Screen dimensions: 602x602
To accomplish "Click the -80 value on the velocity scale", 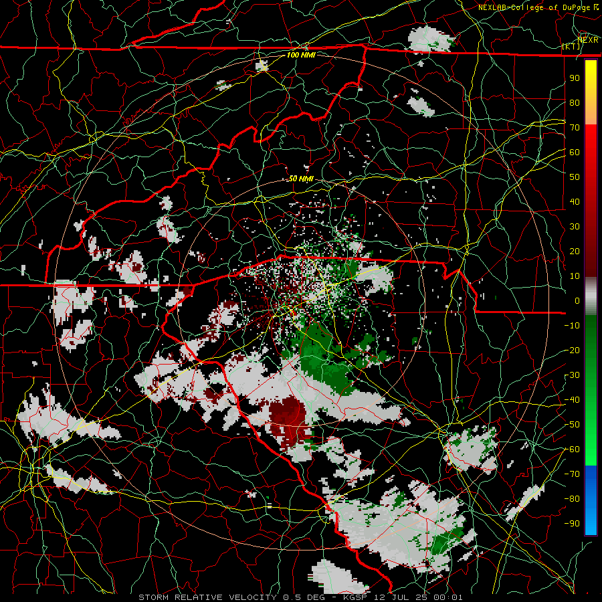I will [572, 499].
